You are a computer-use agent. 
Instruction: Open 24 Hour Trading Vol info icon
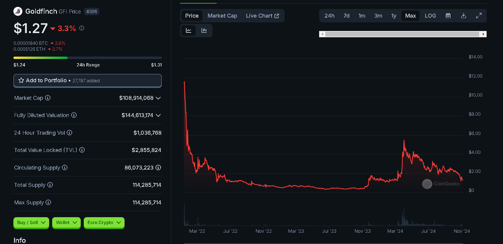pos(69,133)
